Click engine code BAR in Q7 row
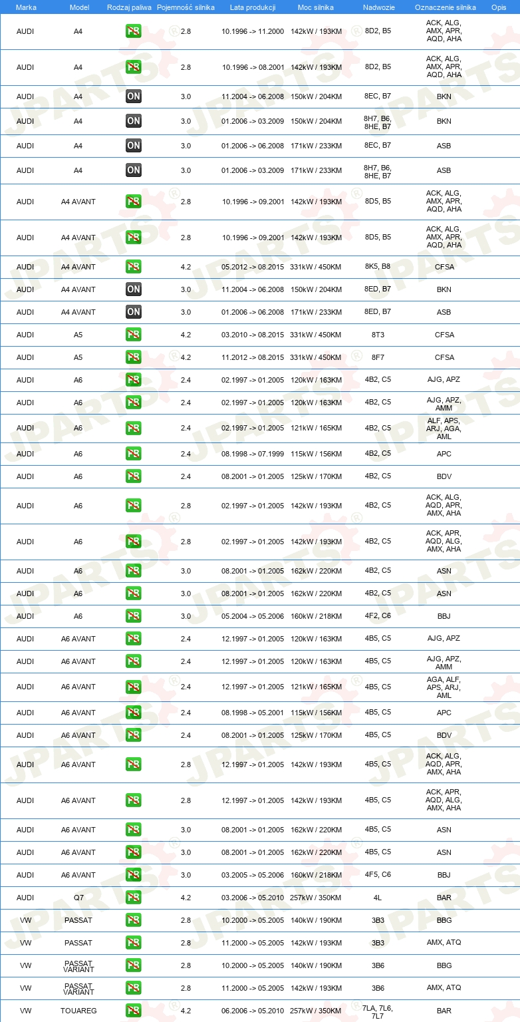This screenshot has height=1022, width=520. tap(444, 898)
